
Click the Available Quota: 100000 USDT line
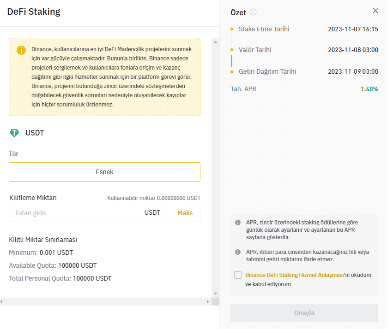pyautogui.click(x=53, y=265)
